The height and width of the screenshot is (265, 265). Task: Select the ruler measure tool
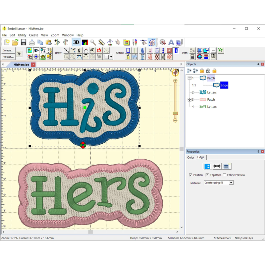pyautogui.click(x=101, y=42)
